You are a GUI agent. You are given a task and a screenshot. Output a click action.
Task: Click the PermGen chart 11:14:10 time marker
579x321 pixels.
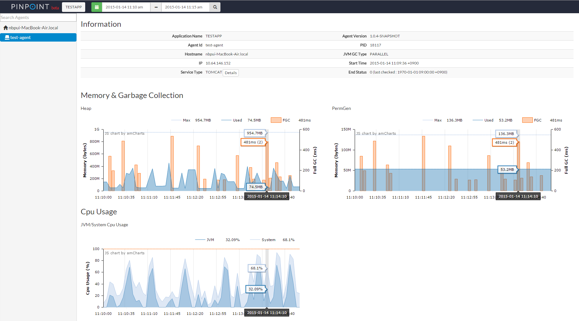point(518,196)
